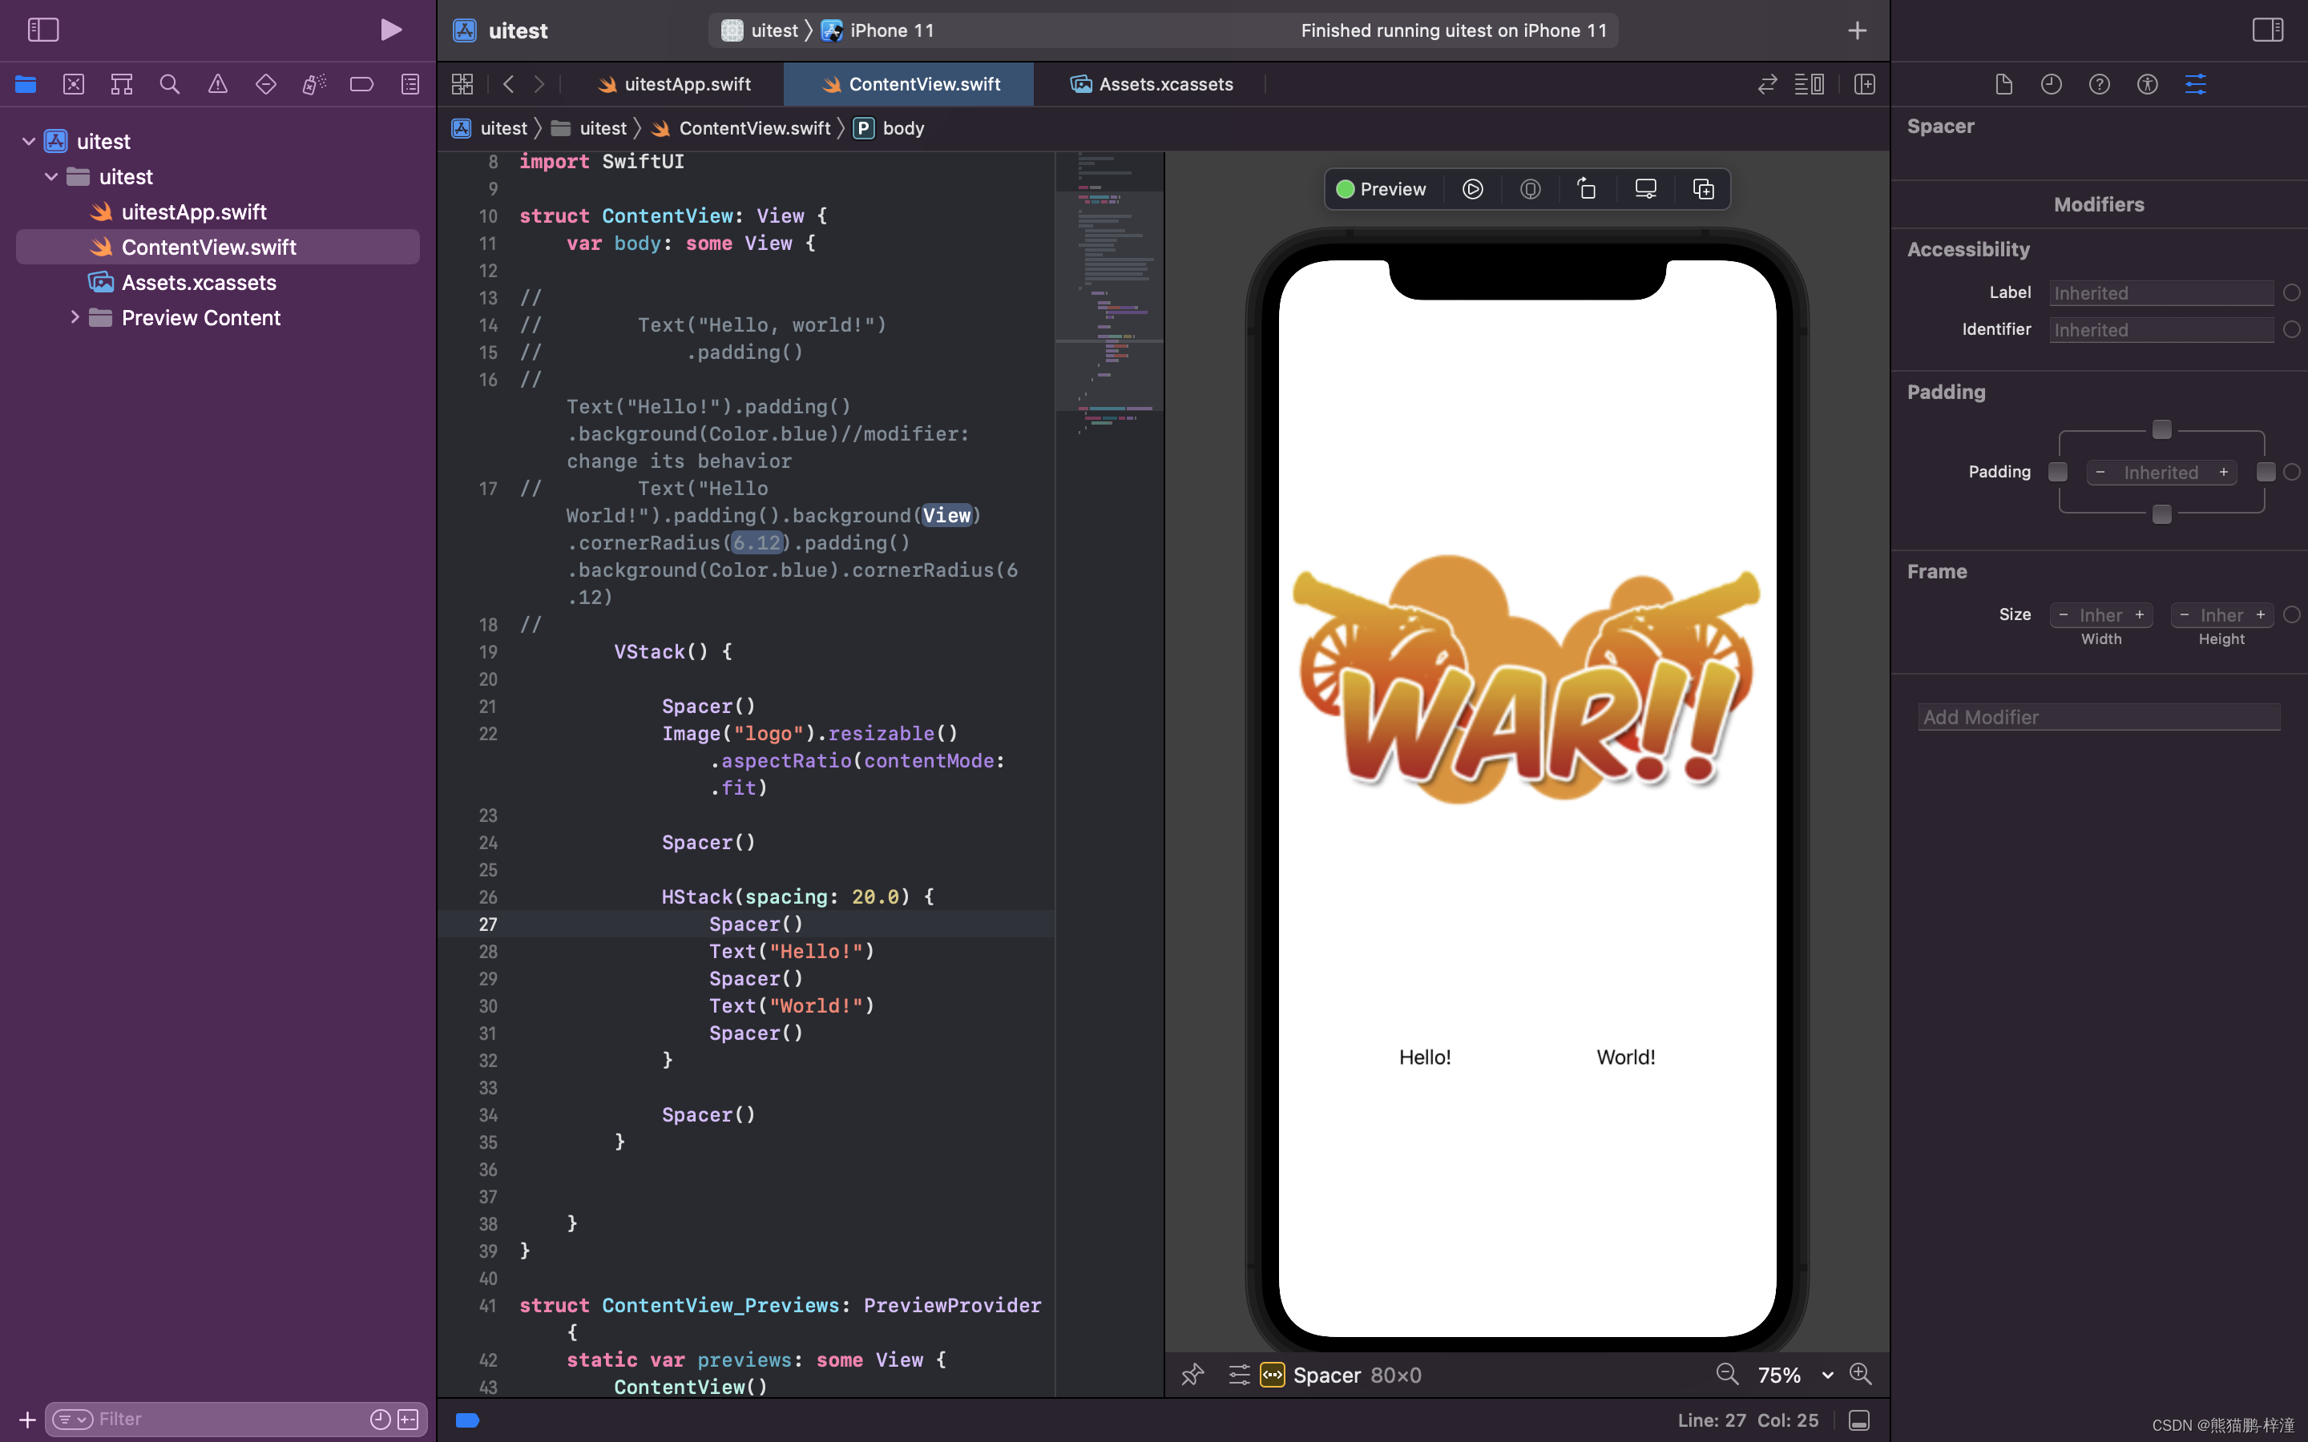Open the File inspector document icon
The height and width of the screenshot is (1442, 2308).
(x=2002, y=84)
